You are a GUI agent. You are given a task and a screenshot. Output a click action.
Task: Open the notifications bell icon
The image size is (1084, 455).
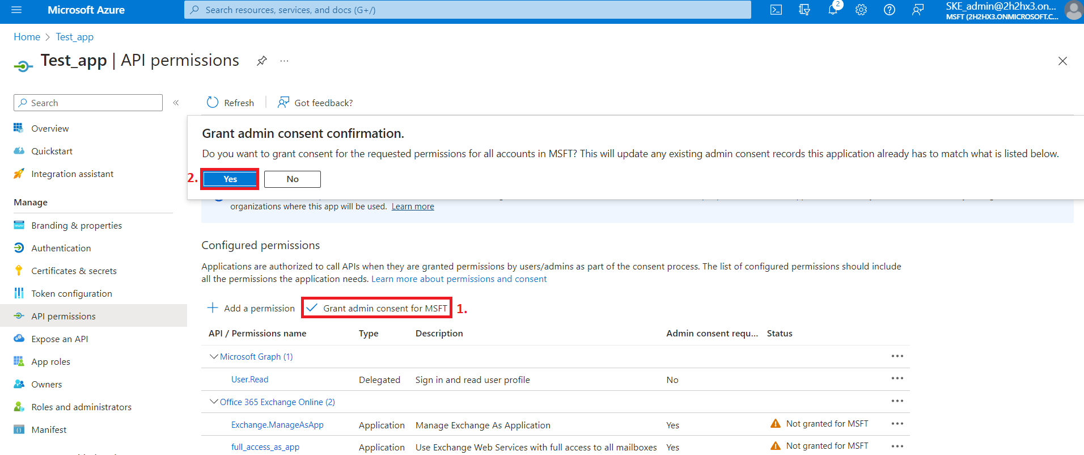[x=832, y=10]
